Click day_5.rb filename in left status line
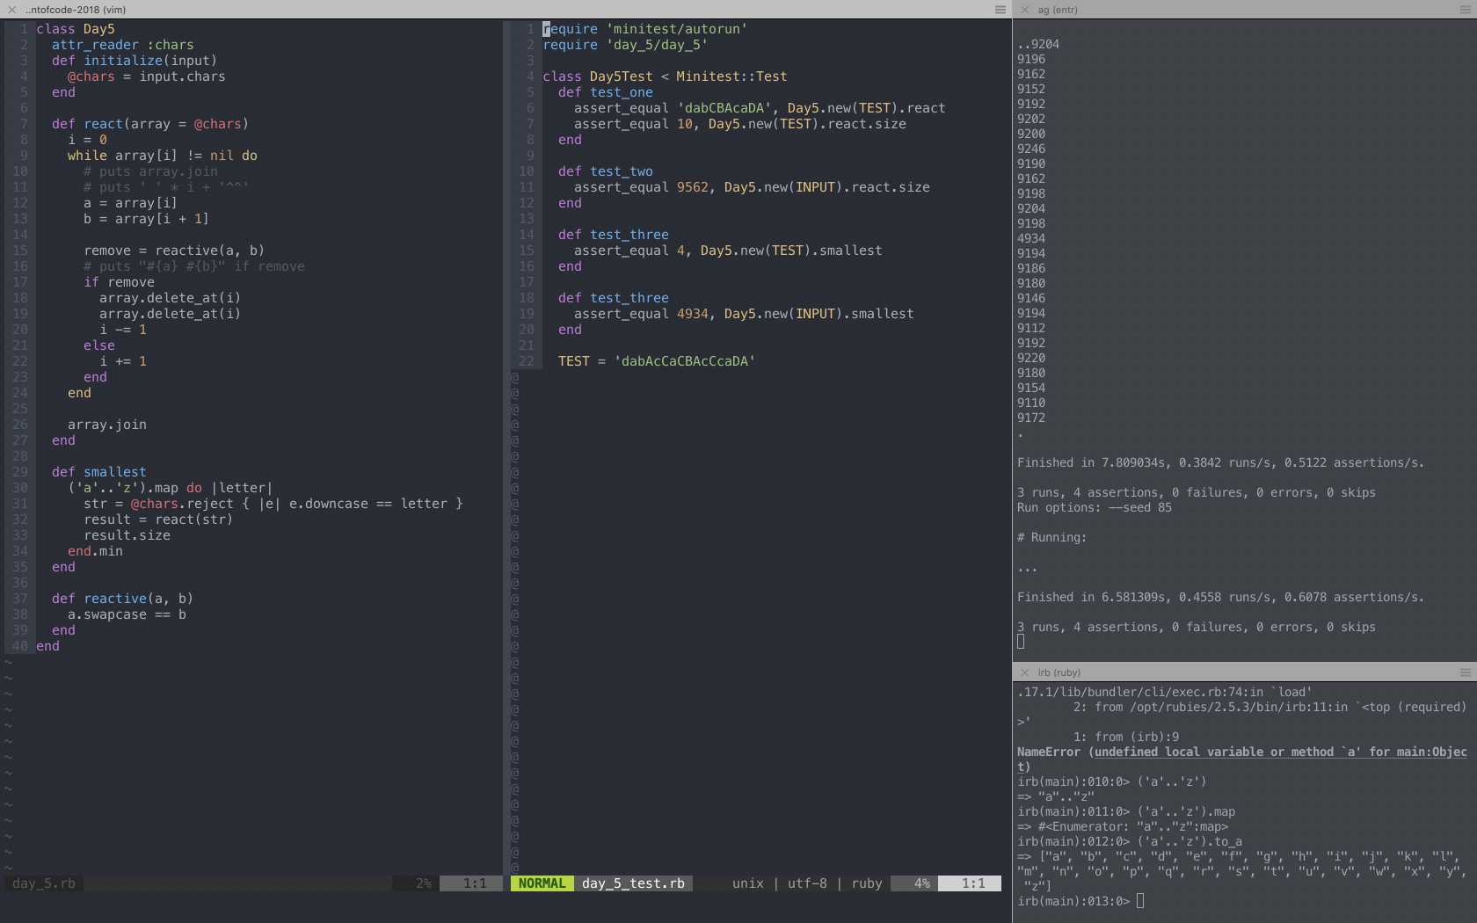Image resolution: width=1477 pixels, height=923 pixels. (x=44, y=883)
